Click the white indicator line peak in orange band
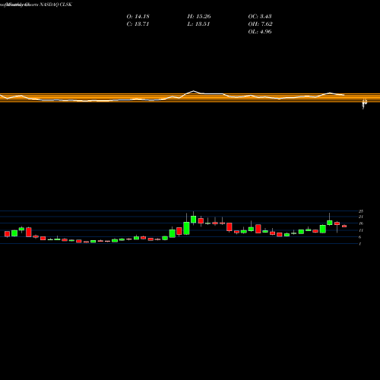This screenshot has height=380, width=380. click(x=193, y=91)
